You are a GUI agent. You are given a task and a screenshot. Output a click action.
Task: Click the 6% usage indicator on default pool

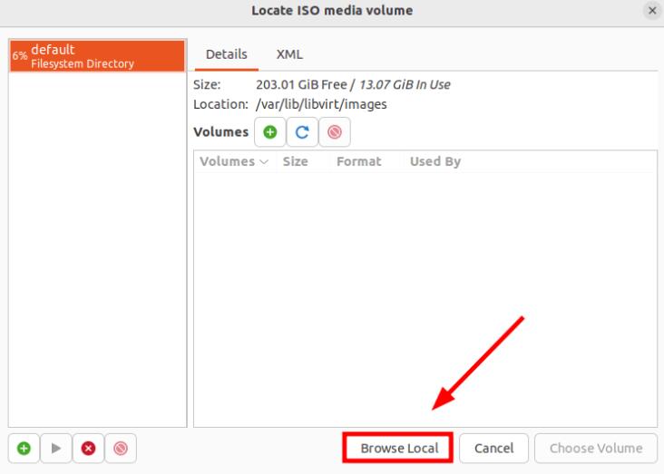[x=19, y=56]
